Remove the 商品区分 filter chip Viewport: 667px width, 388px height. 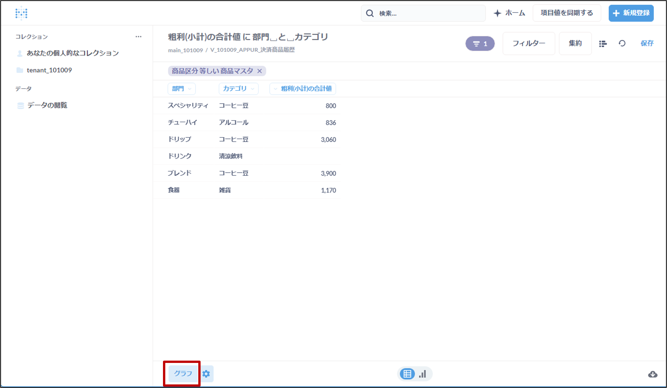[260, 71]
